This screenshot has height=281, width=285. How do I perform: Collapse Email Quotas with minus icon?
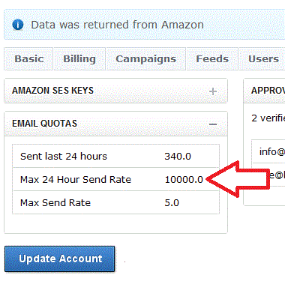[213, 124]
